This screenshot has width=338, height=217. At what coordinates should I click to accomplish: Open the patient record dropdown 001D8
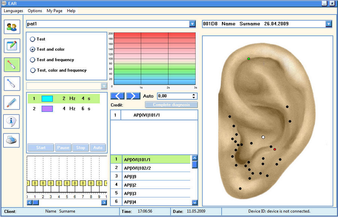pyautogui.click(x=329, y=24)
